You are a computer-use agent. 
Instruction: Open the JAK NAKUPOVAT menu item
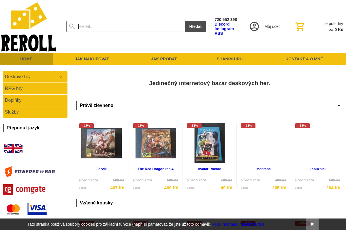[92, 59]
